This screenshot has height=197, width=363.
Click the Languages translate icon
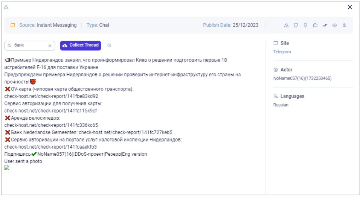point(276,96)
